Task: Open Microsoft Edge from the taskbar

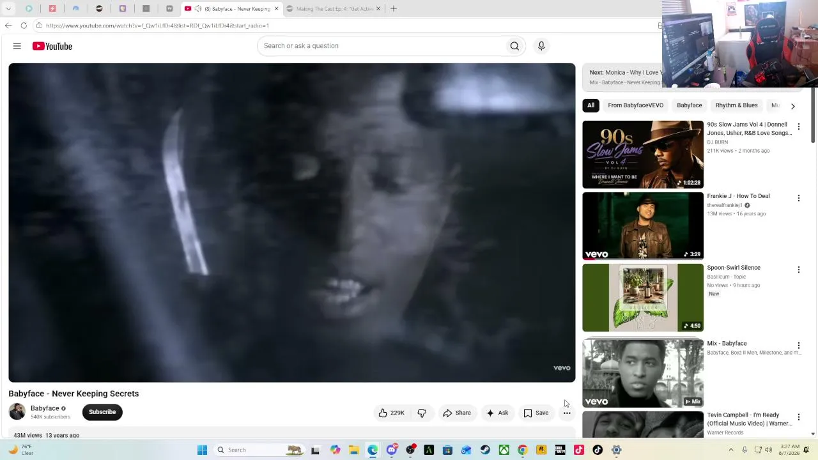Action: (x=373, y=450)
